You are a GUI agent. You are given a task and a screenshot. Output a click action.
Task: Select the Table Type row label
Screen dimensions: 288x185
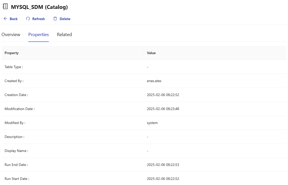click(14, 67)
